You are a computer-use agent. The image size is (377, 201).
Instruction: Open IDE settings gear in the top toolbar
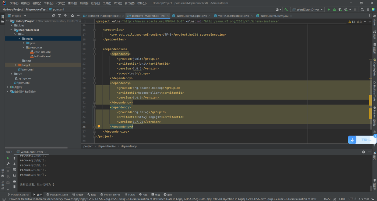[368, 10]
